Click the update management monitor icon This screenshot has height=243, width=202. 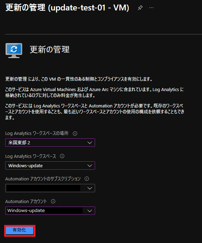(14, 50)
